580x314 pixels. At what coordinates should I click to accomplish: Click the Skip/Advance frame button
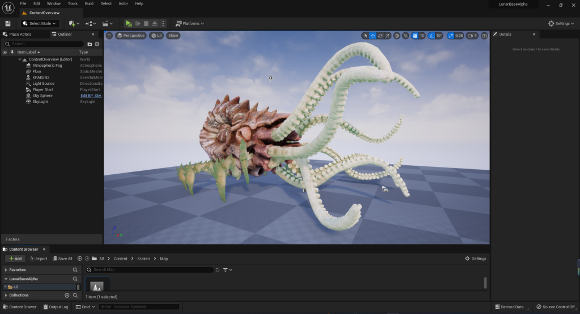[x=138, y=23]
